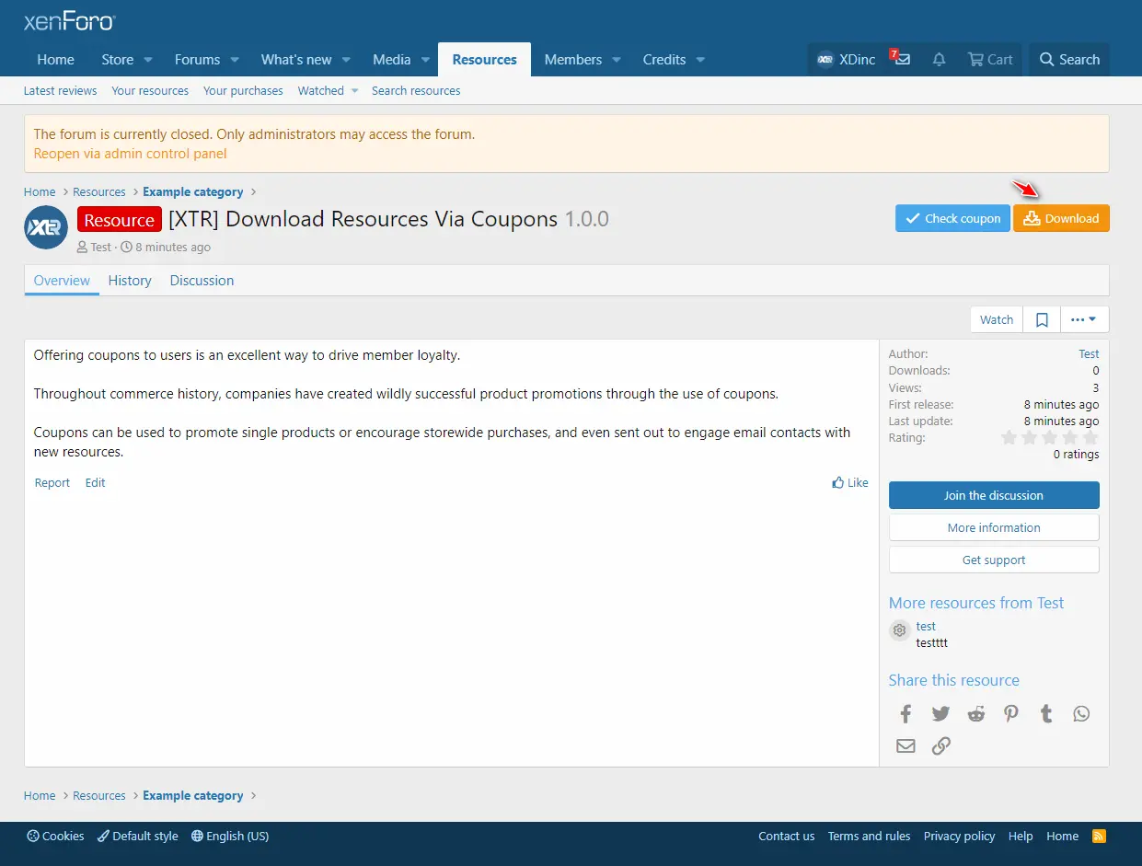Share this resource by email
Image resolution: width=1142 pixels, height=866 pixels.
906,745
